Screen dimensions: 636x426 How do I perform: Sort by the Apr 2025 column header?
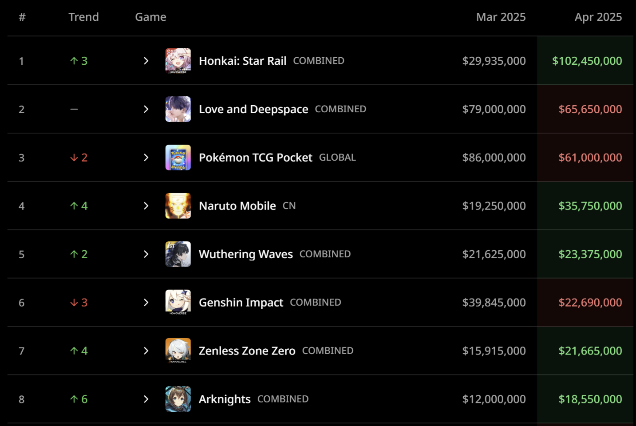598,17
